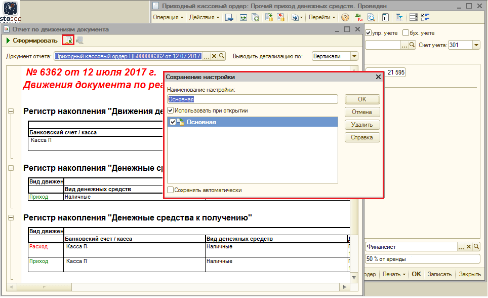This screenshot has width=488, height=298.
Task: Click the 50 % от аренды comment field
Action: click(422, 259)
